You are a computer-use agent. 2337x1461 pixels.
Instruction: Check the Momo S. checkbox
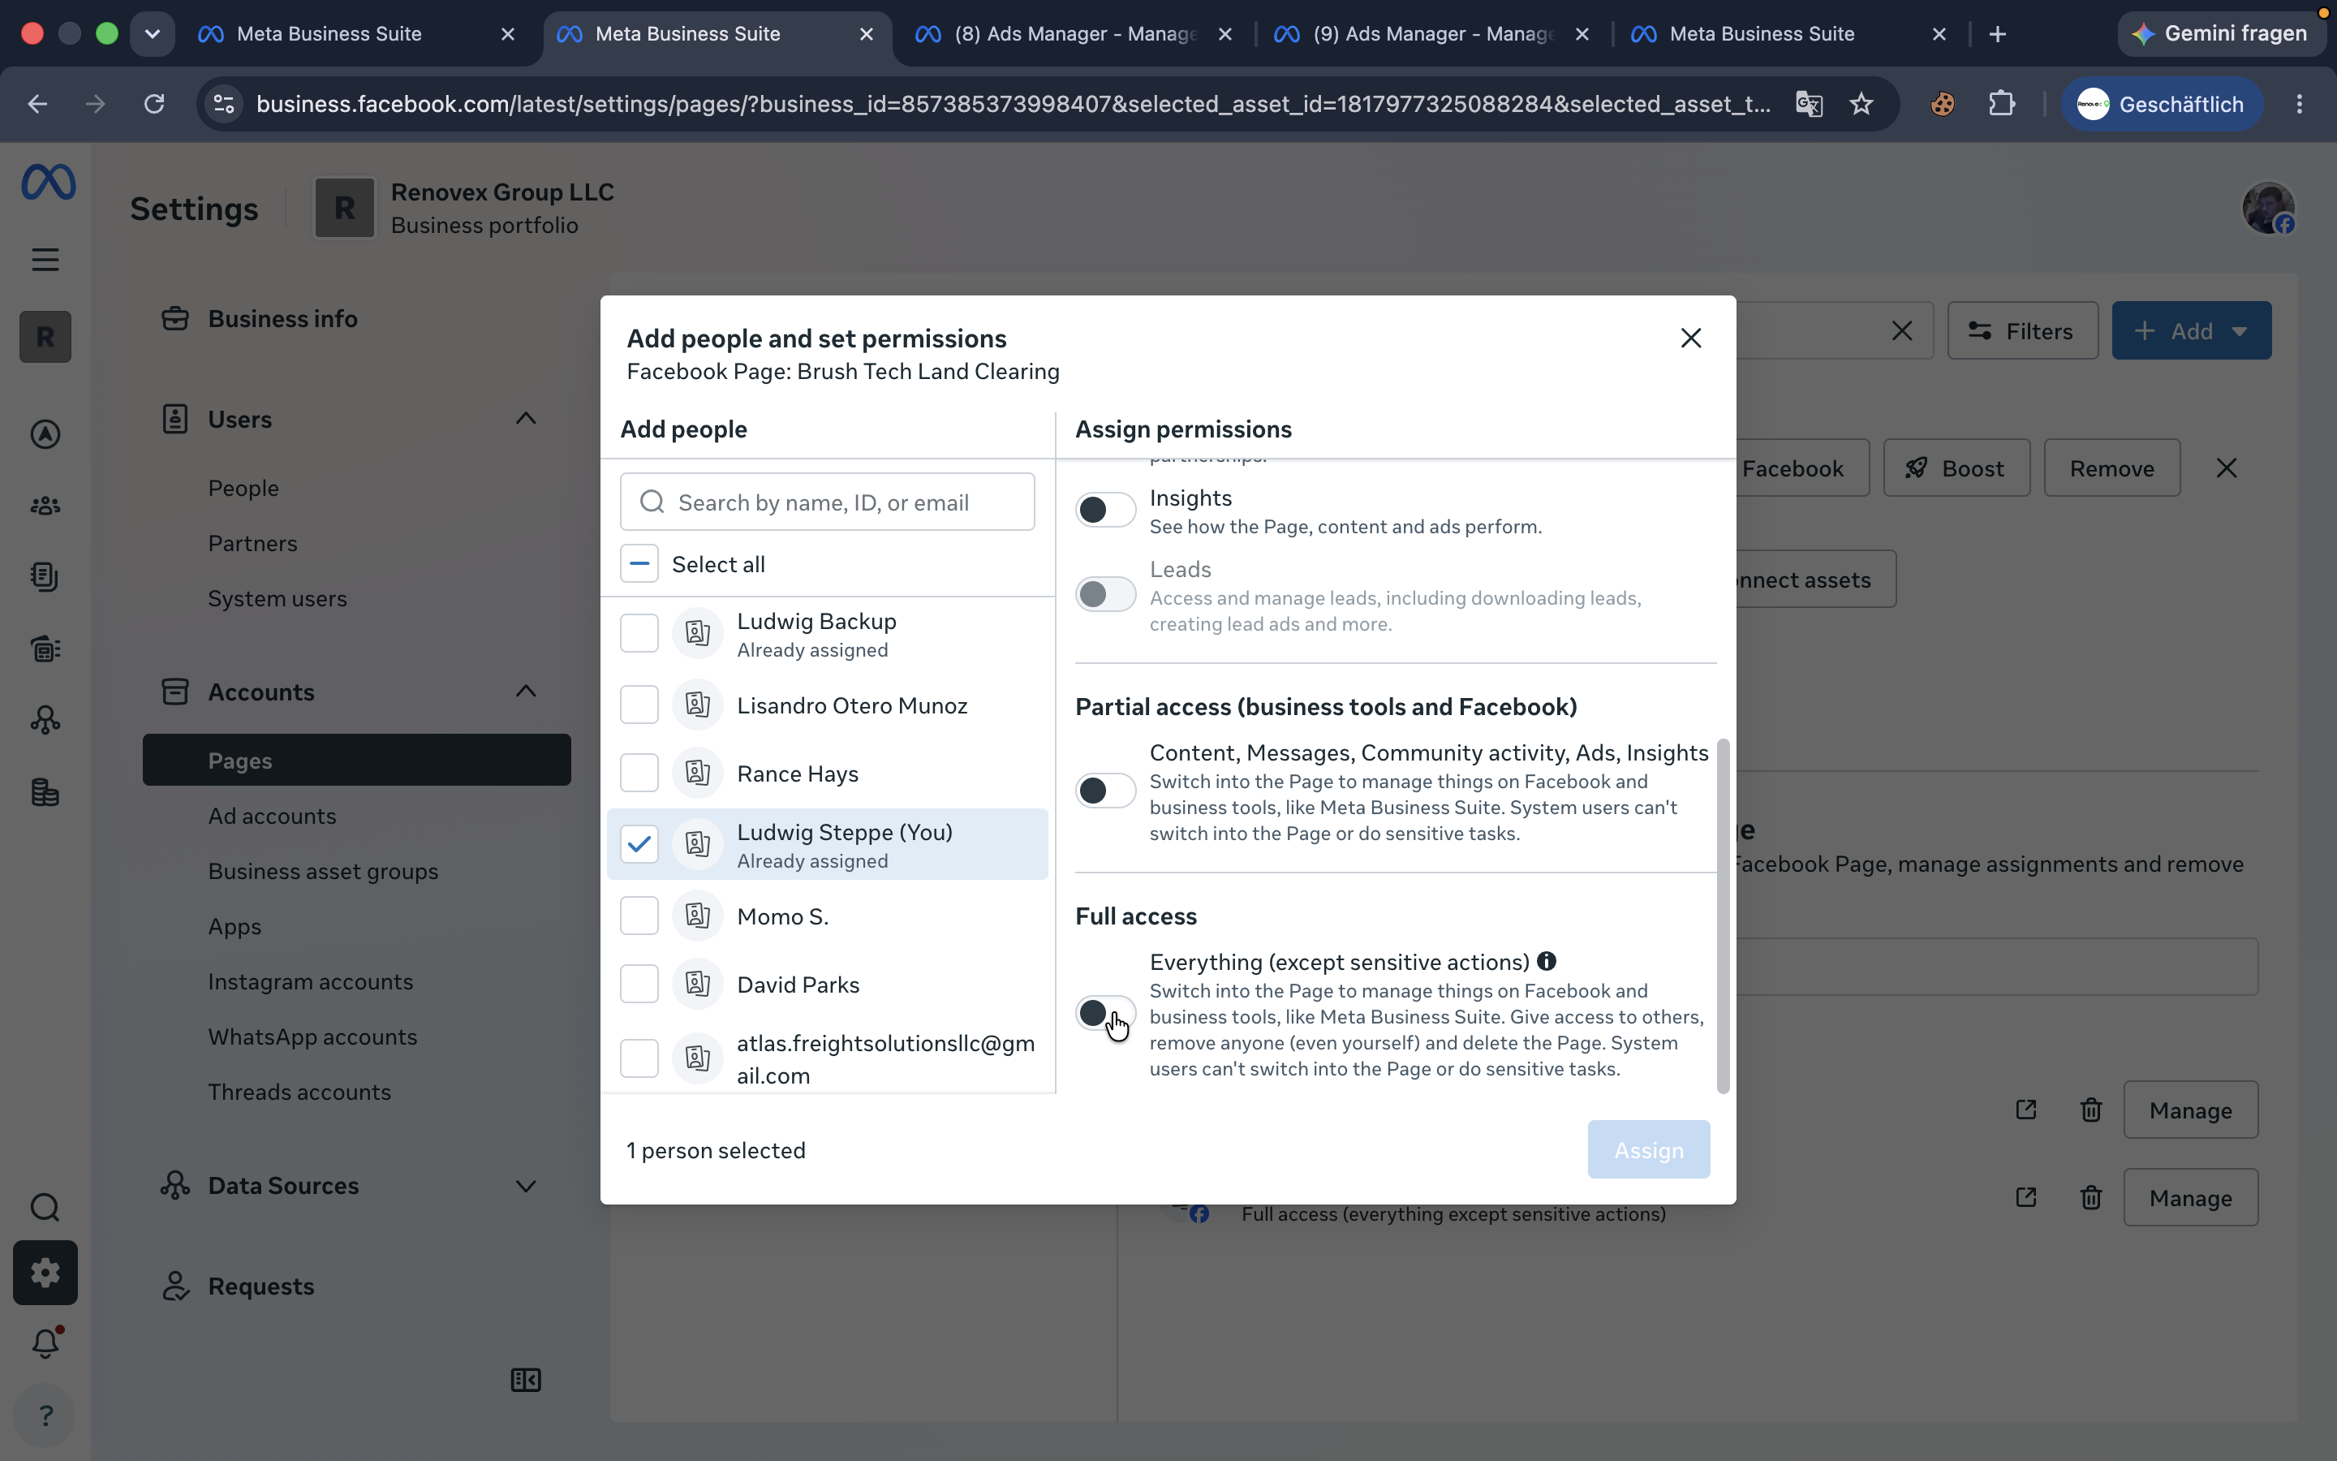[x=639, y=915]
